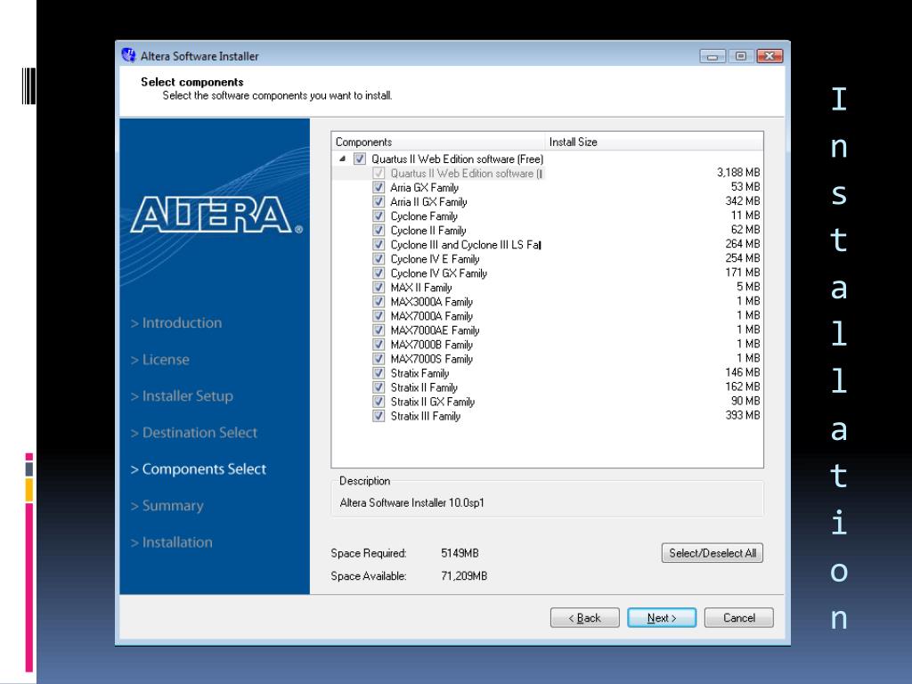This screenshot has height=684, width=912.
Task: Select the Stratix III Family row label
Action: click(x=425, y=416)
